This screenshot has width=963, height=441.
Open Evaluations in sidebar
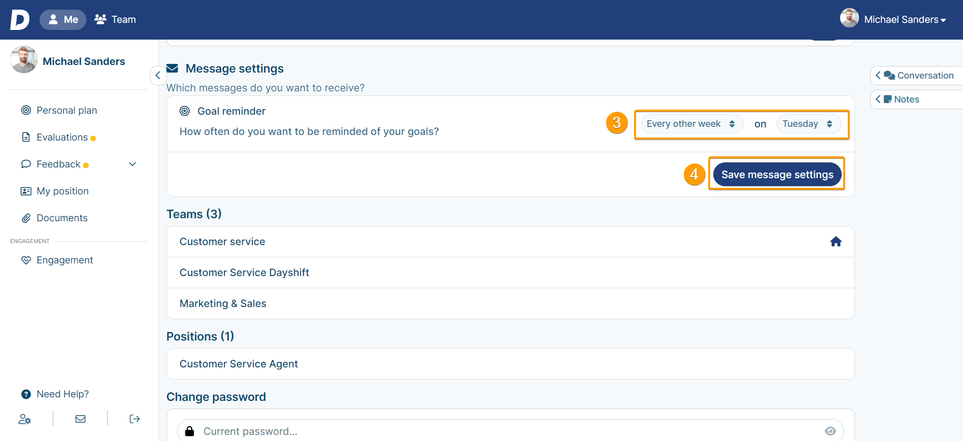click(62, 137)
